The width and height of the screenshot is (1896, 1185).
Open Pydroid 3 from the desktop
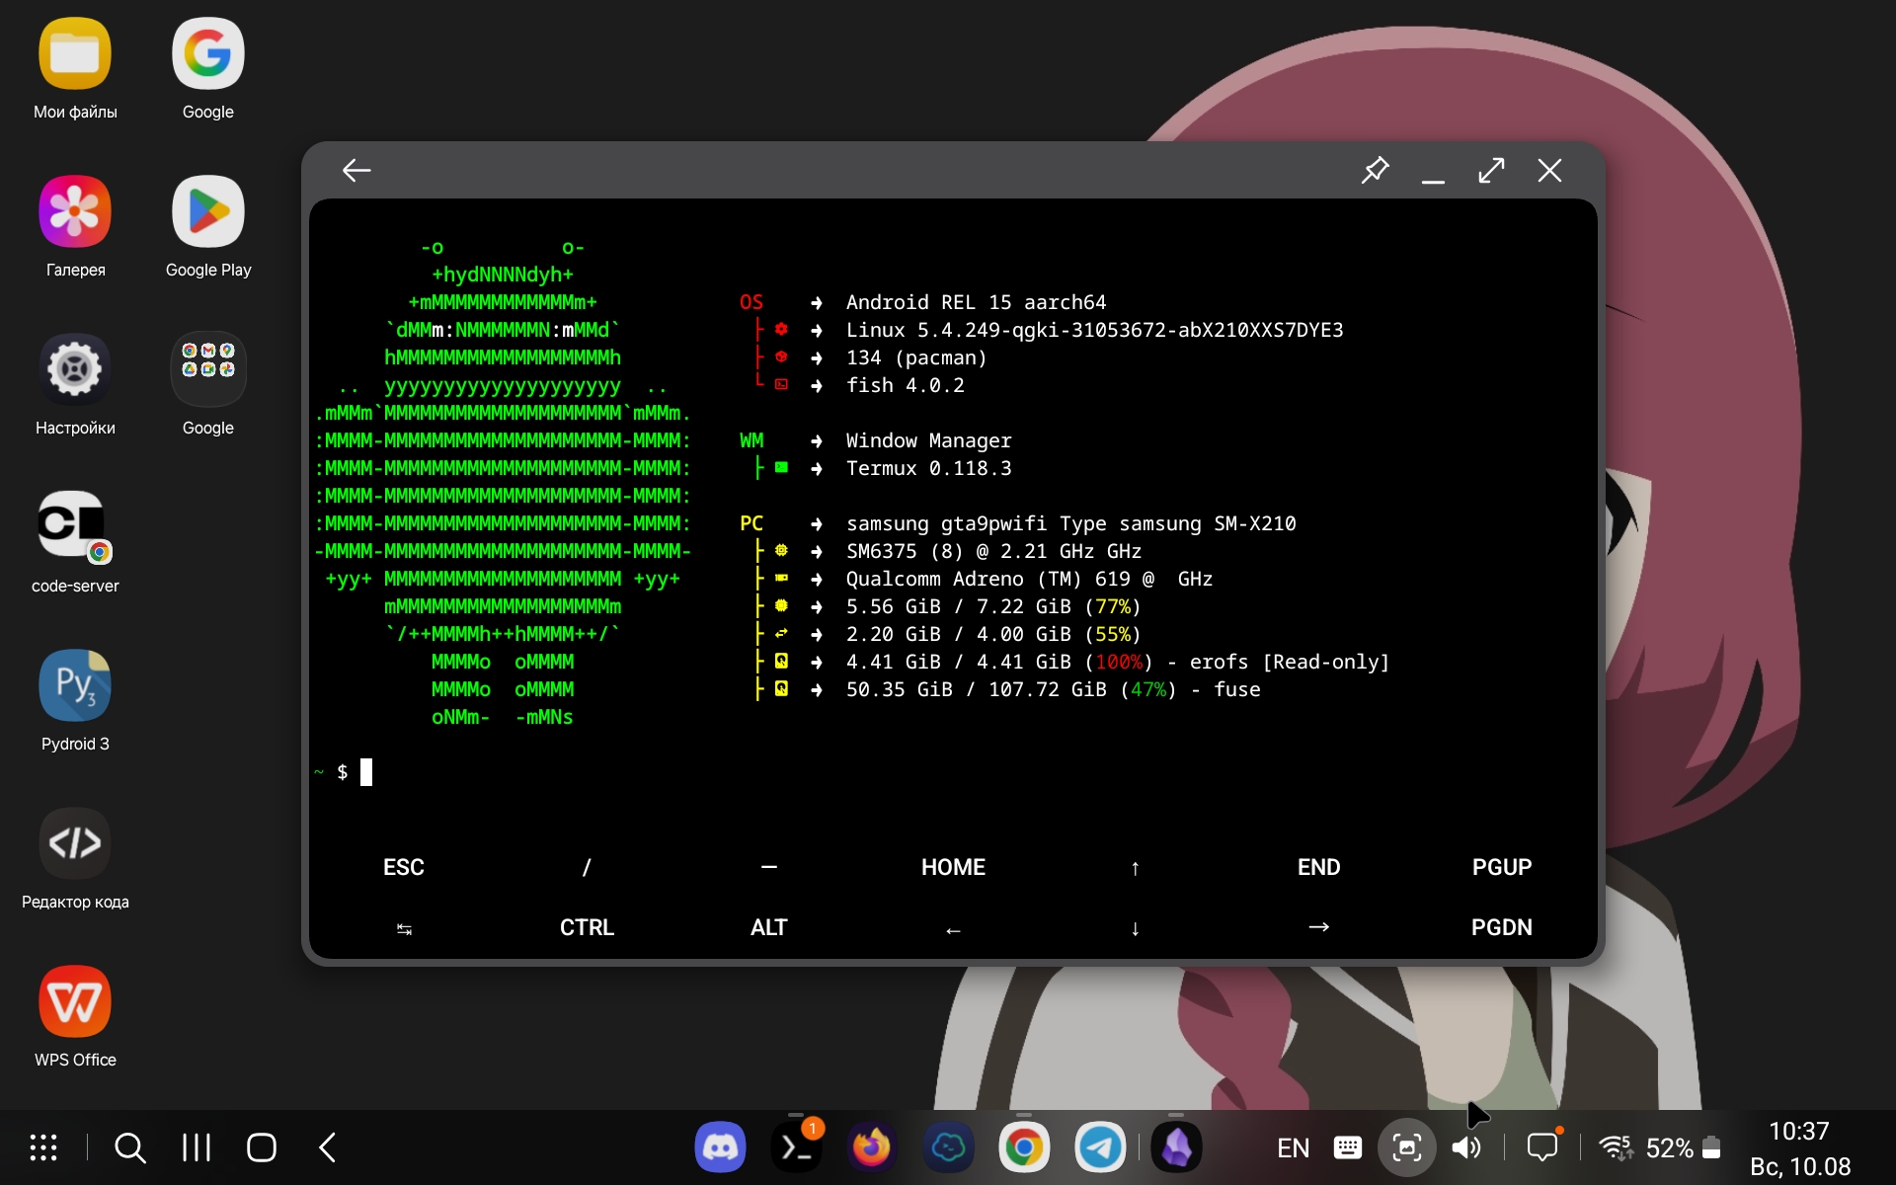[x=74, y=684]
